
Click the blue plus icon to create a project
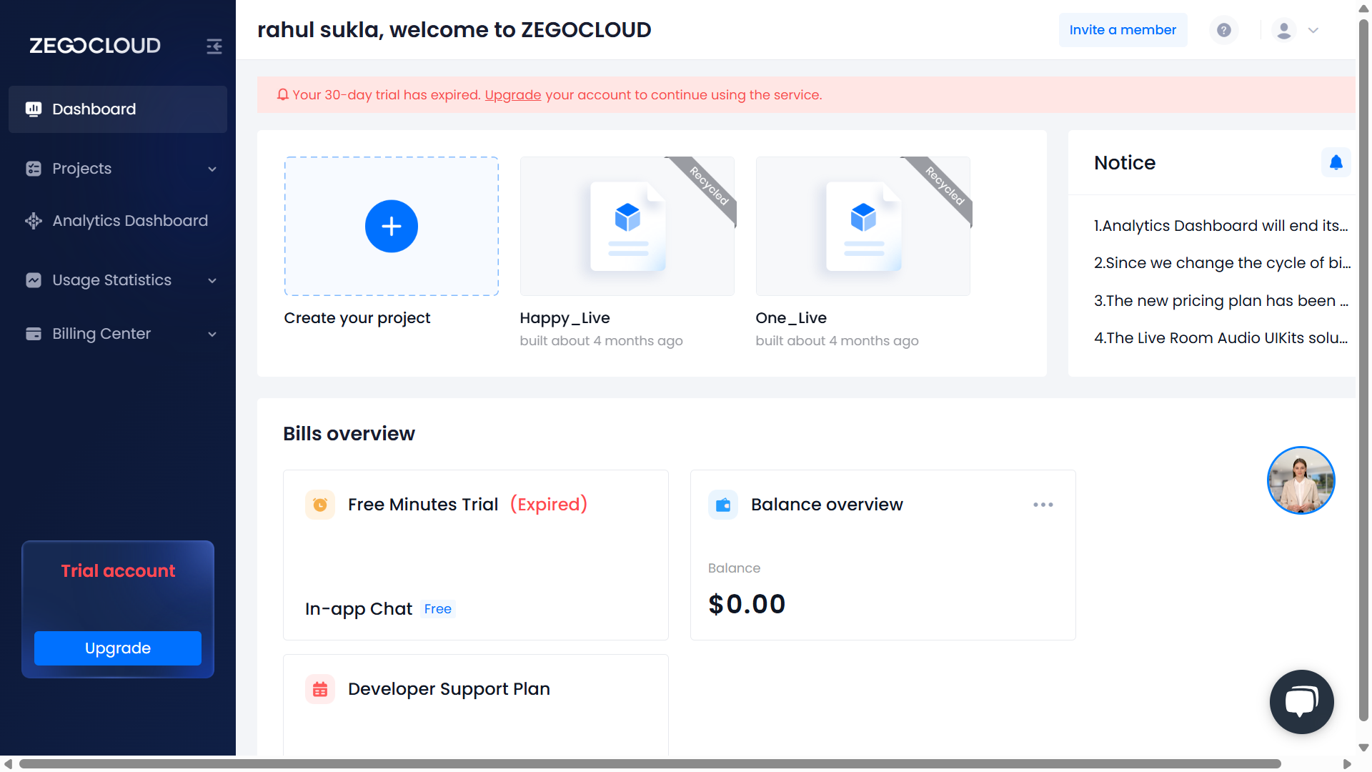tap(392, 226)
